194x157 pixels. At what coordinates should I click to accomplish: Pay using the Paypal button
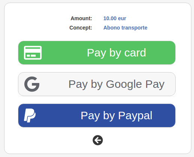97,116
